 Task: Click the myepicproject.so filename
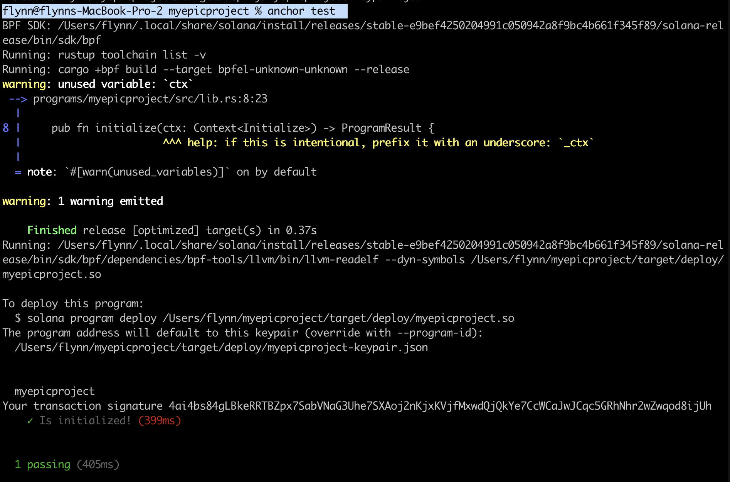point(51,274)
